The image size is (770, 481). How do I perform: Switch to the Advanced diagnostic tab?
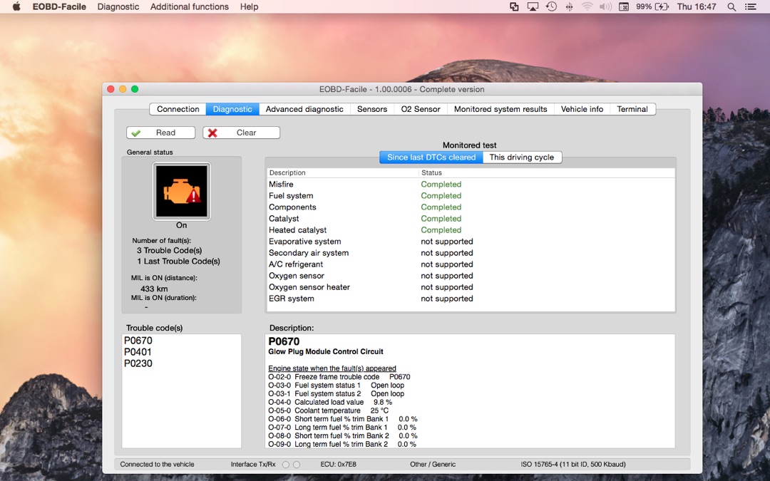pyautogui.click(x=304, y=109)
